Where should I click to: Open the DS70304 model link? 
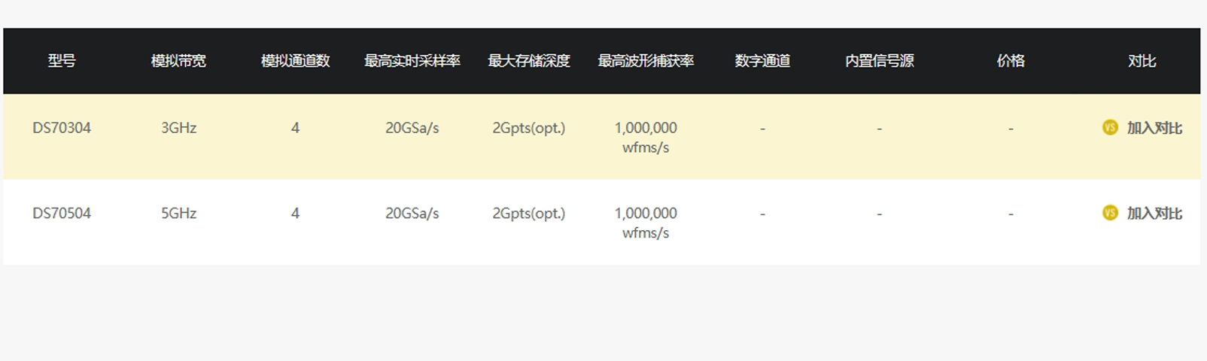point(62,128)
